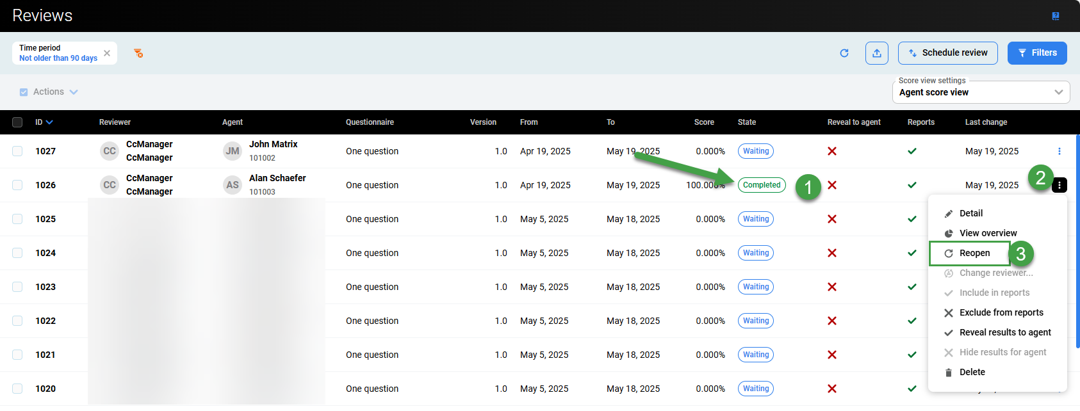Image resolution: width=1080 pixels, height=411 pixels.
Task: Remove the Time period filter chip
Action: coord(107,53)
